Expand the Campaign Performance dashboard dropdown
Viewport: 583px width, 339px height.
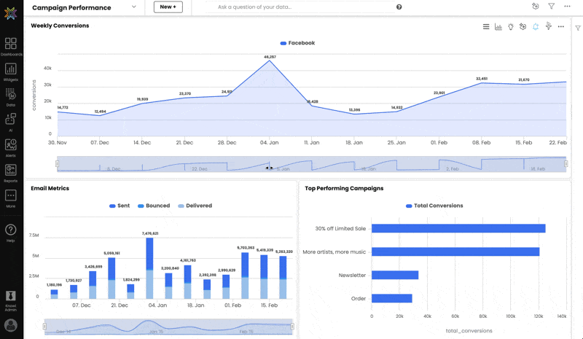[x=134, y=7]
